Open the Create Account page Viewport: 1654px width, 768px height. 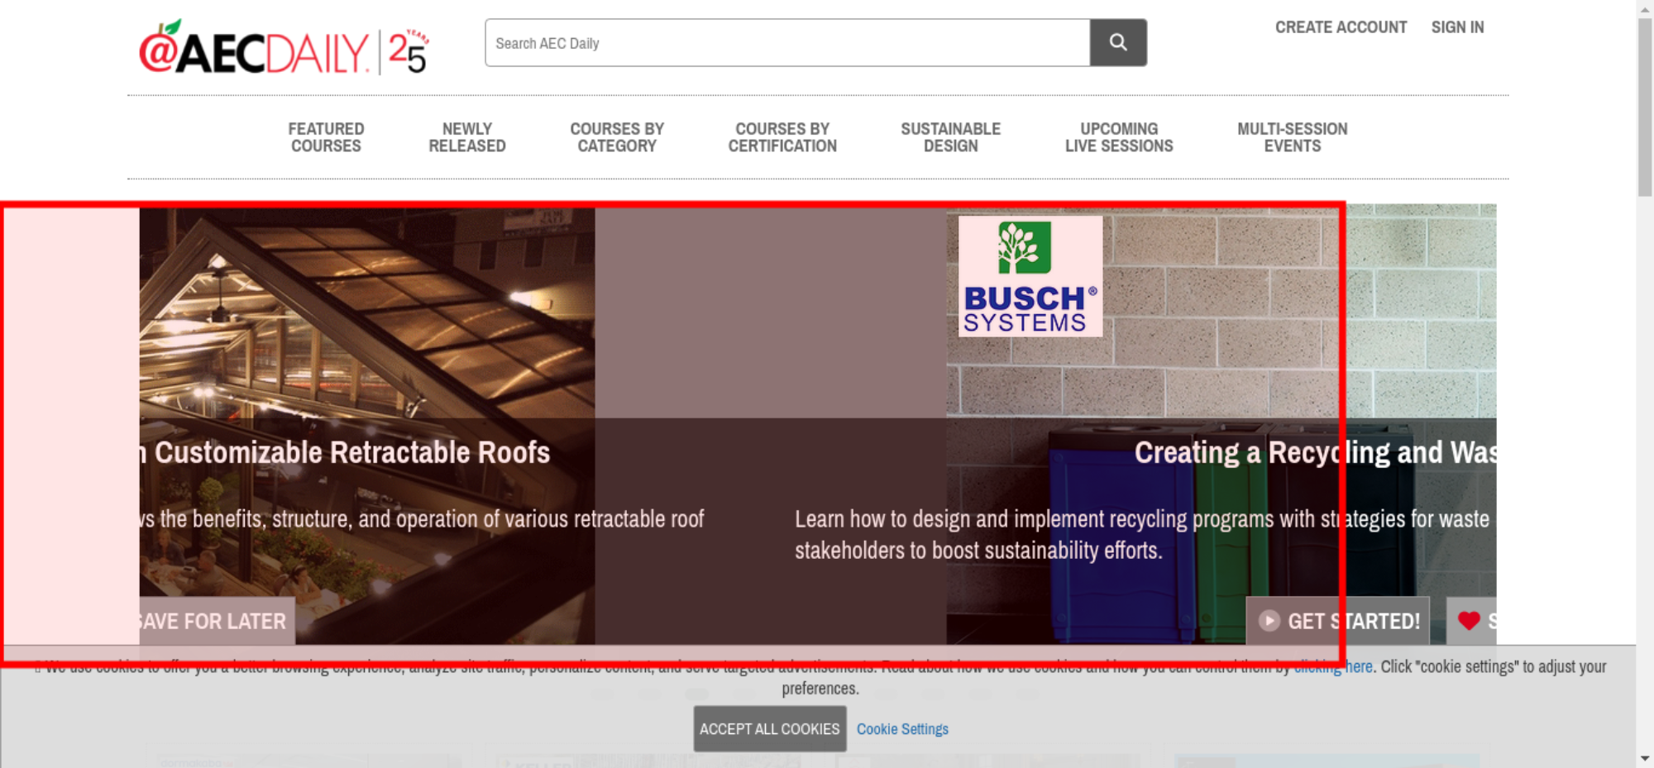1341,27
